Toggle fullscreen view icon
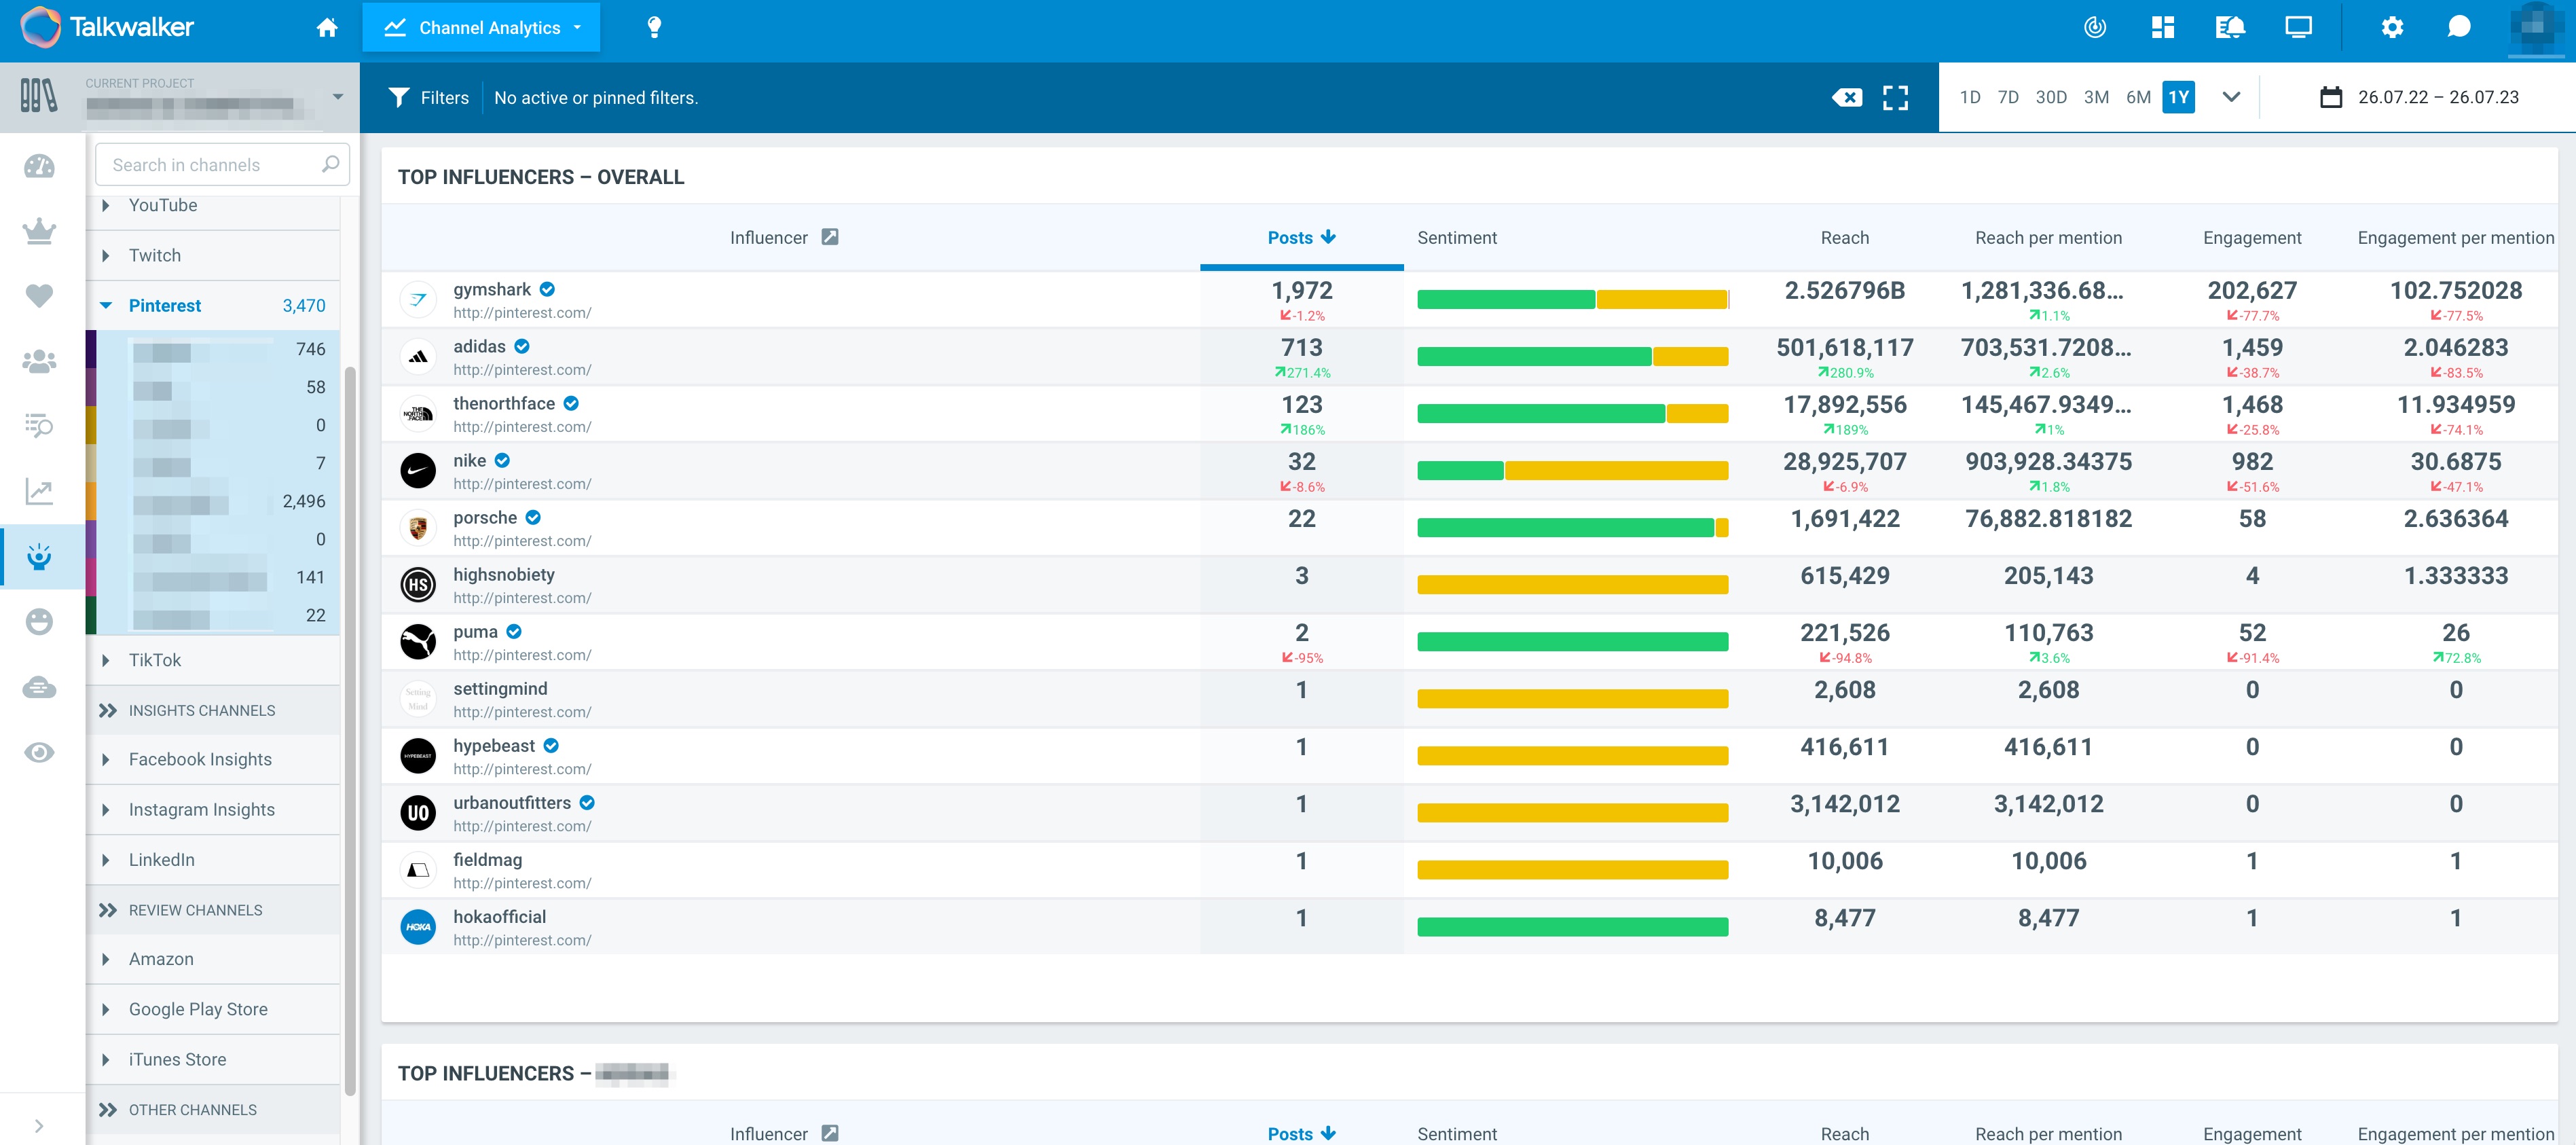This screenshot has width=2576, height=1145. point(1895,98)
